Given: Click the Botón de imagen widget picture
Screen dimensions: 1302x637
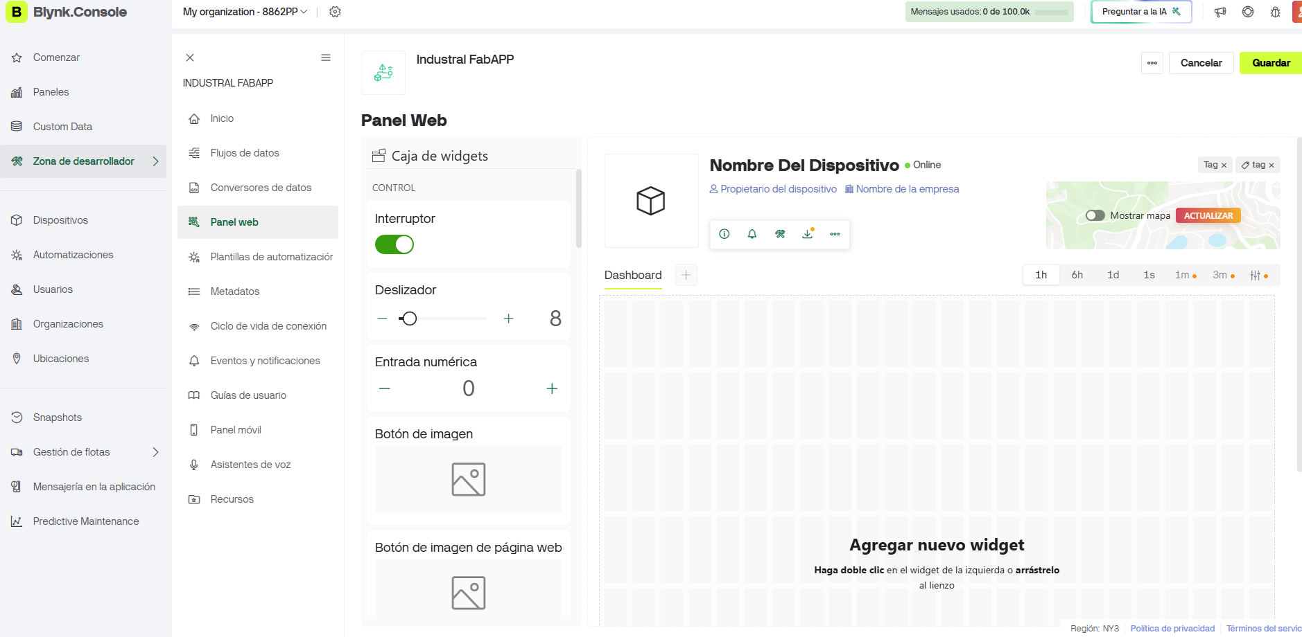Looking at the screenshot, I should pos(469,479).
